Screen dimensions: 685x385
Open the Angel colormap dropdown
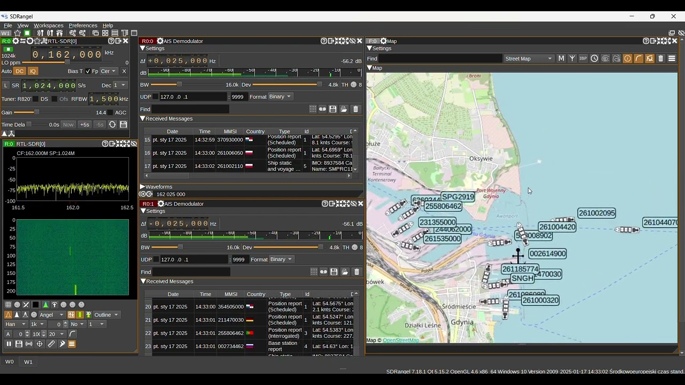[51, 315]
